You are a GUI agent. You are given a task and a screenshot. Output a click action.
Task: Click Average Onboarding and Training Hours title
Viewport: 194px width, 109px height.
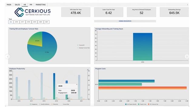pyautogui.click(x=109, y=29)
